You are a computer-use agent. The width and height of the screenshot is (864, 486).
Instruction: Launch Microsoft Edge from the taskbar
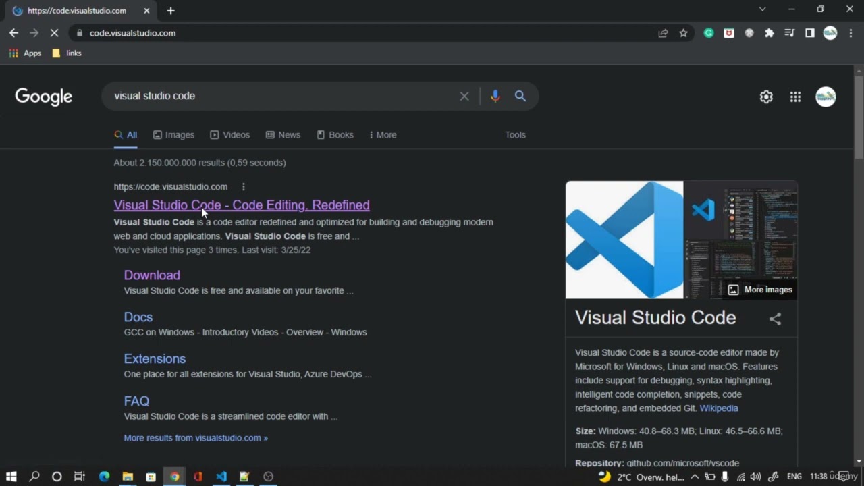pos(104,477)
